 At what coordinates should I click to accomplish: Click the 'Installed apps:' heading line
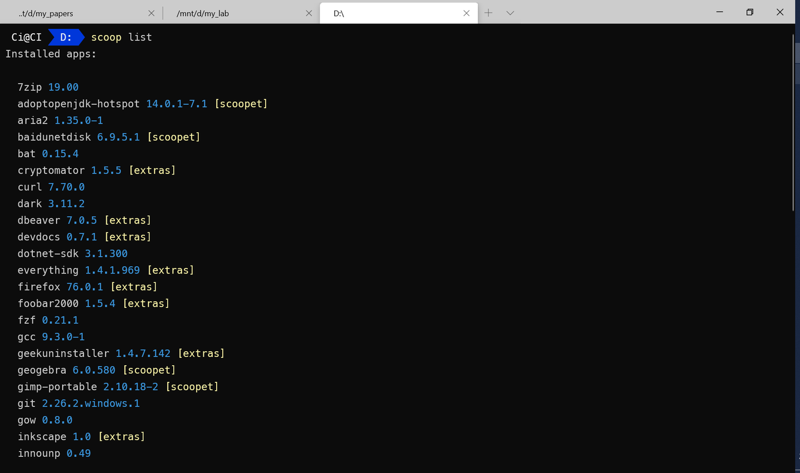(x=51, y=54)
